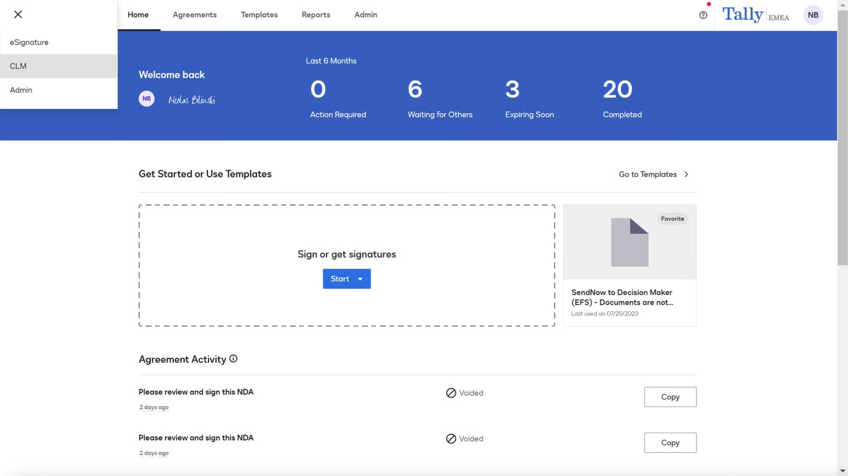Open the Go to Templates link
848x476 pixels.
(x=647, y=174)
